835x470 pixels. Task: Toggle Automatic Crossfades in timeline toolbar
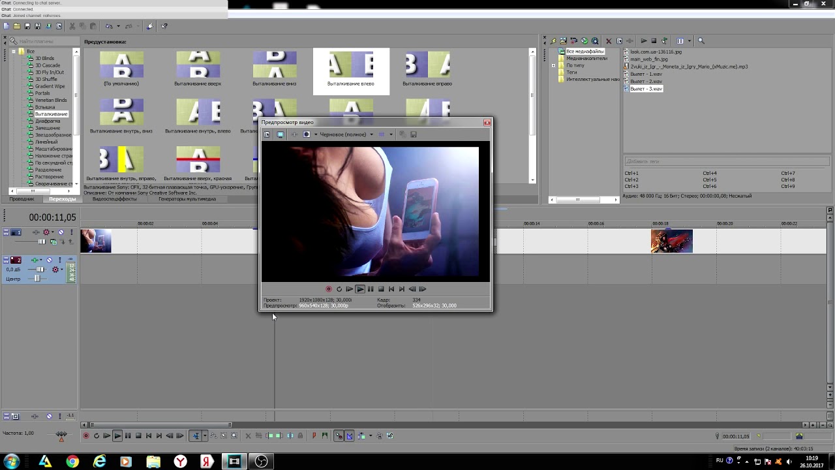pos(349,436)
